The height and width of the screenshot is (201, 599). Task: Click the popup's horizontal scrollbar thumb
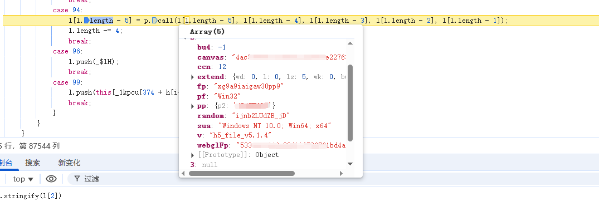pyautogui.click(x=242, y=174)
